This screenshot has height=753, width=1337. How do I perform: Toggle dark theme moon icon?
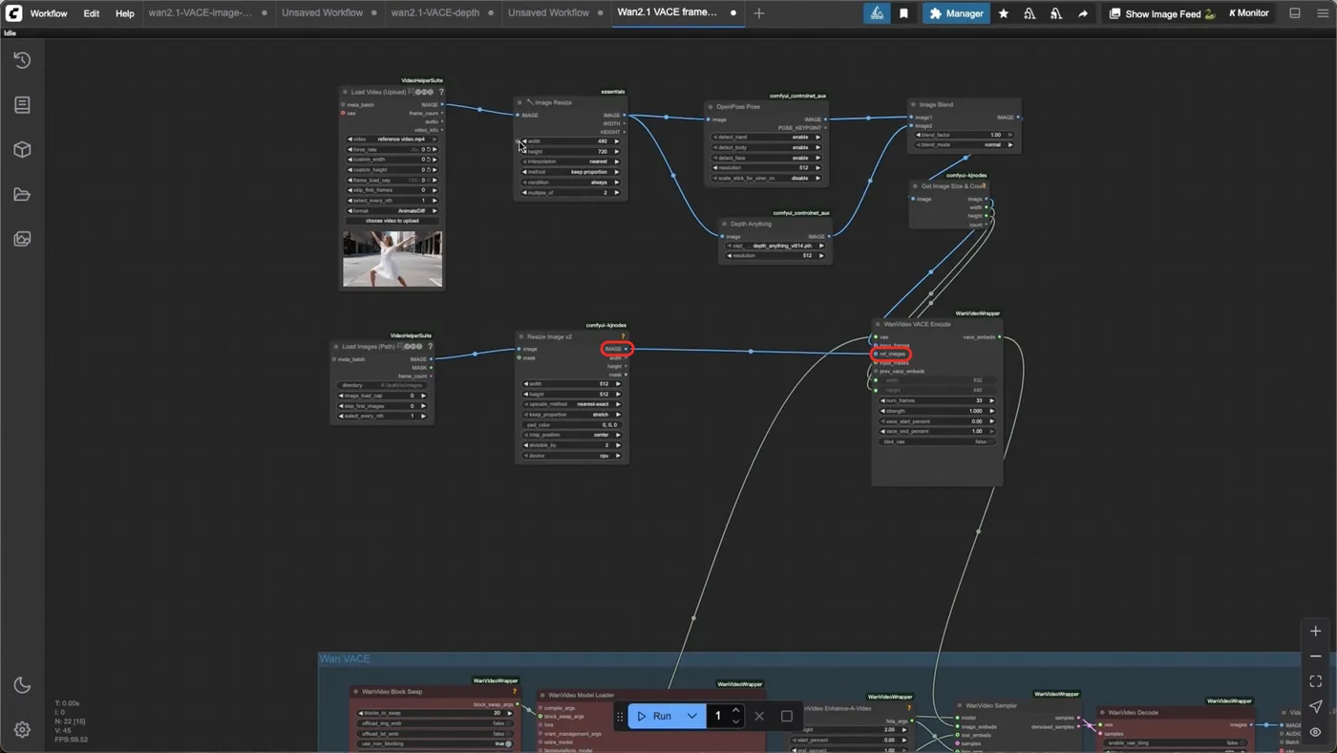22,685
